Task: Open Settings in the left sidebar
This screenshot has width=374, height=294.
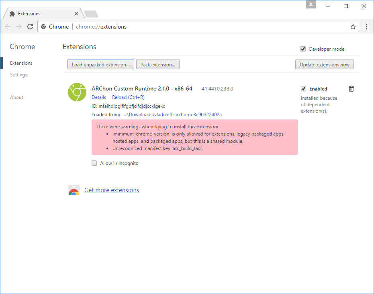Action: click(18, 75)
